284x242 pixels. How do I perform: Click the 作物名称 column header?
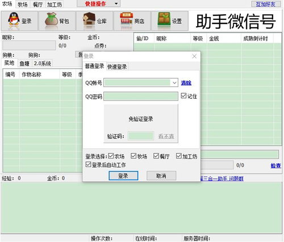39,74
